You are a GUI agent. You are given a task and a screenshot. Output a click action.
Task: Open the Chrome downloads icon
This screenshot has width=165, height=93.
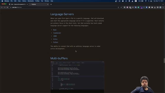click(155, 7)
